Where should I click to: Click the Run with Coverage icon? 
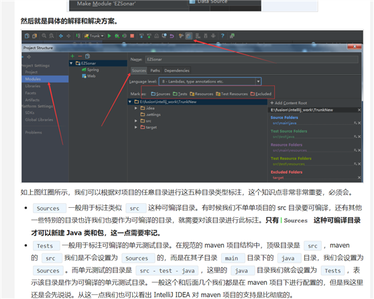click(x=124, y=36)
